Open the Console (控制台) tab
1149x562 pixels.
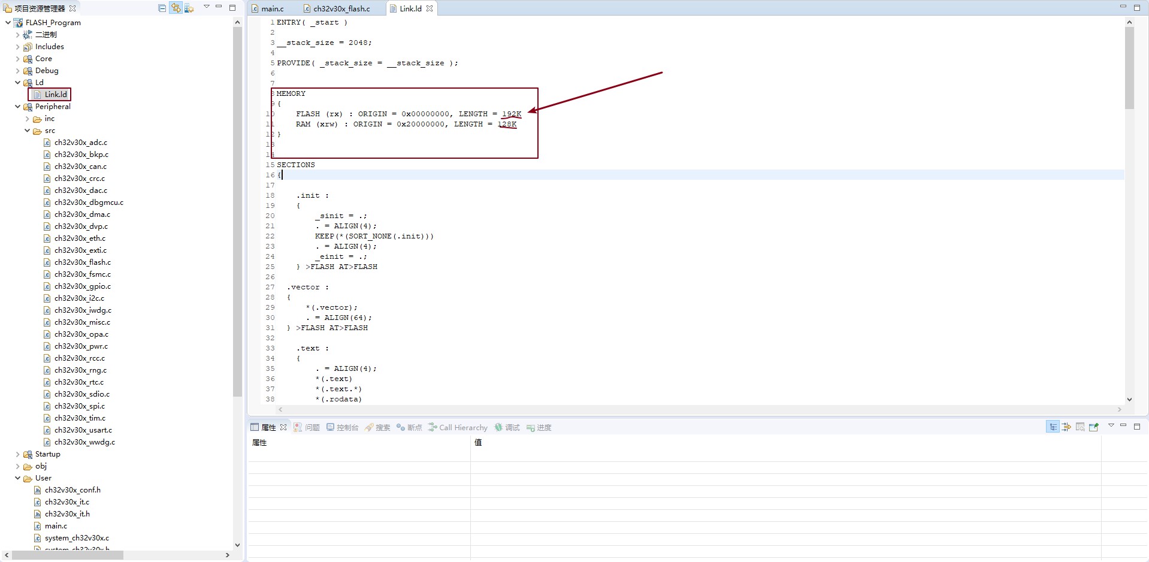342,427
